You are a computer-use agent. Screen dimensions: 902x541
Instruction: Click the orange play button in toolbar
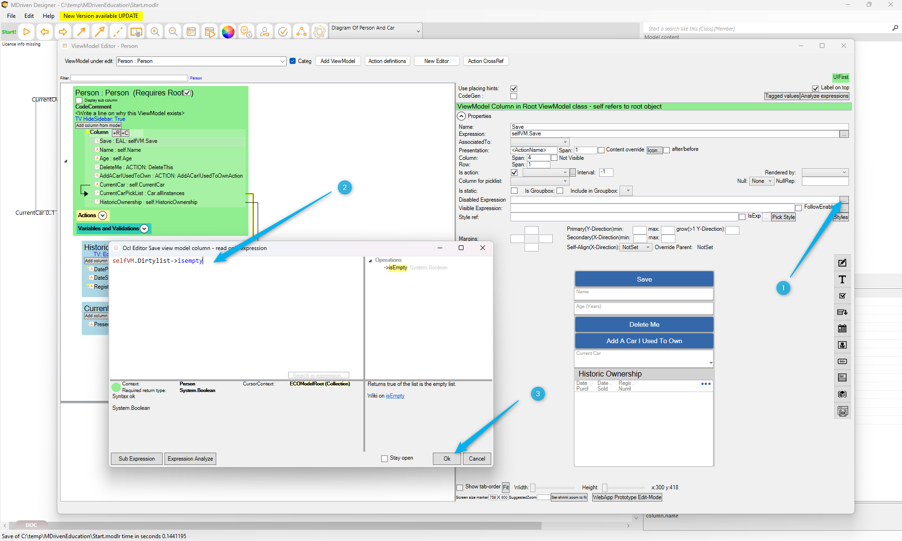[27, 32]
